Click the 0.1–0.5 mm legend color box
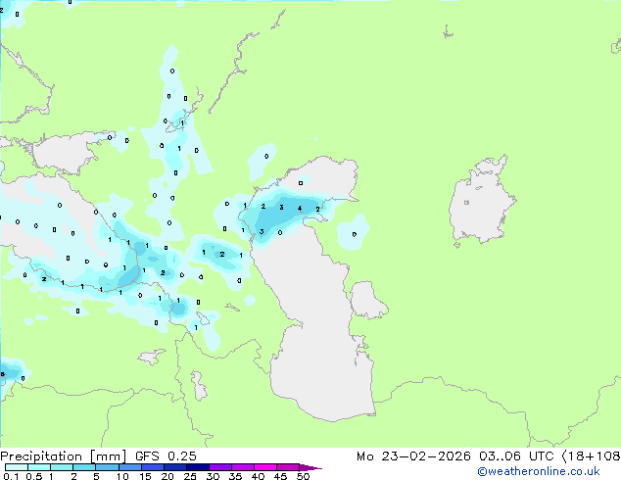Viewport: 621px width, 480px height. point(17,467)
